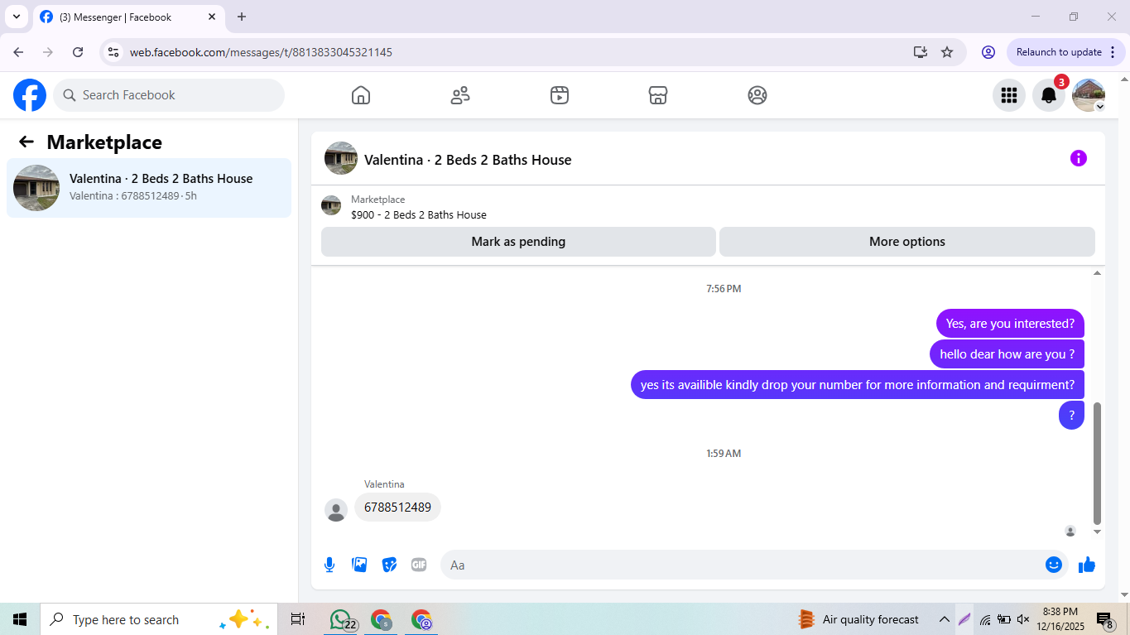
Task: Select the Messenger | Facebook tab
Action: [128, 17]
